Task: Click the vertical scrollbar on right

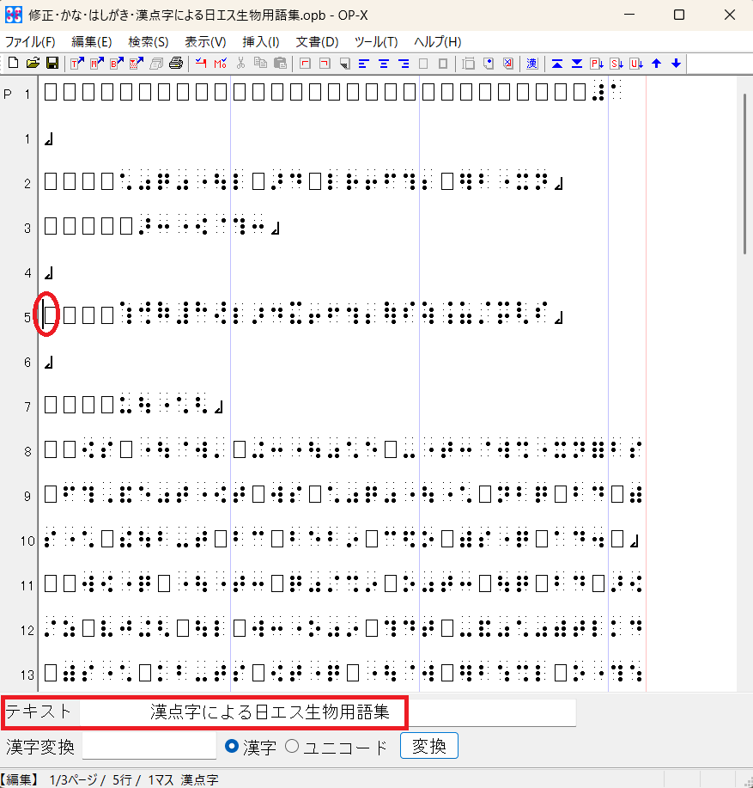Action: coord(745,172)
